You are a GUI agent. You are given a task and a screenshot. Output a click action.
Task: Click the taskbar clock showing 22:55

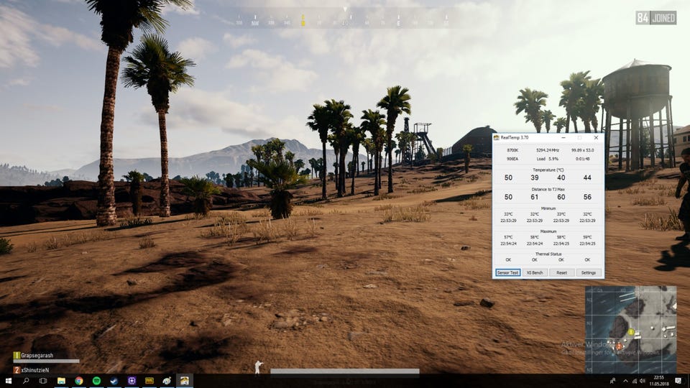[x=659, y=381]
